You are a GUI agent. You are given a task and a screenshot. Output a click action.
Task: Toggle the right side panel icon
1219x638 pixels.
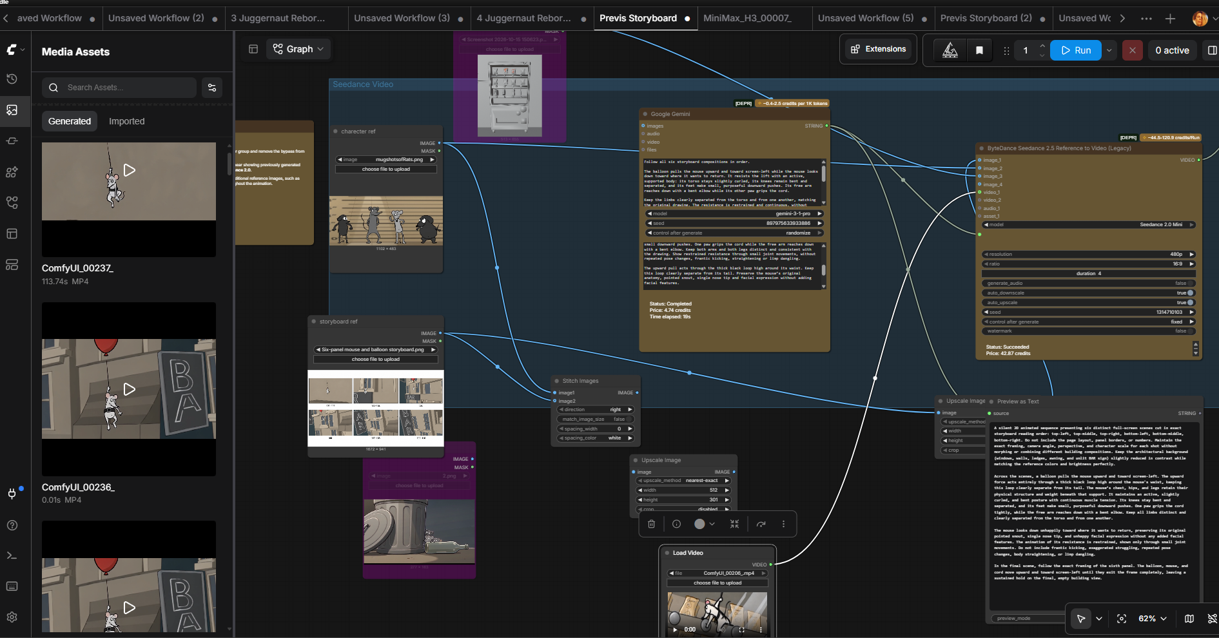(x=1212, y=50)
